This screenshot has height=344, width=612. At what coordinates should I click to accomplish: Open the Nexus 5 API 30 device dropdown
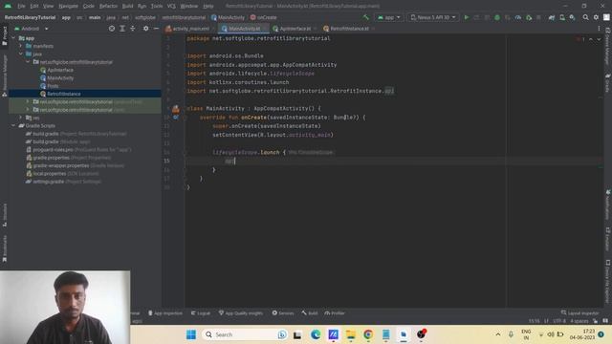click(x=433, y=17)
